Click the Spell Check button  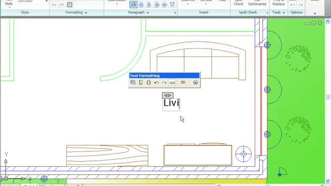[238, 3]
